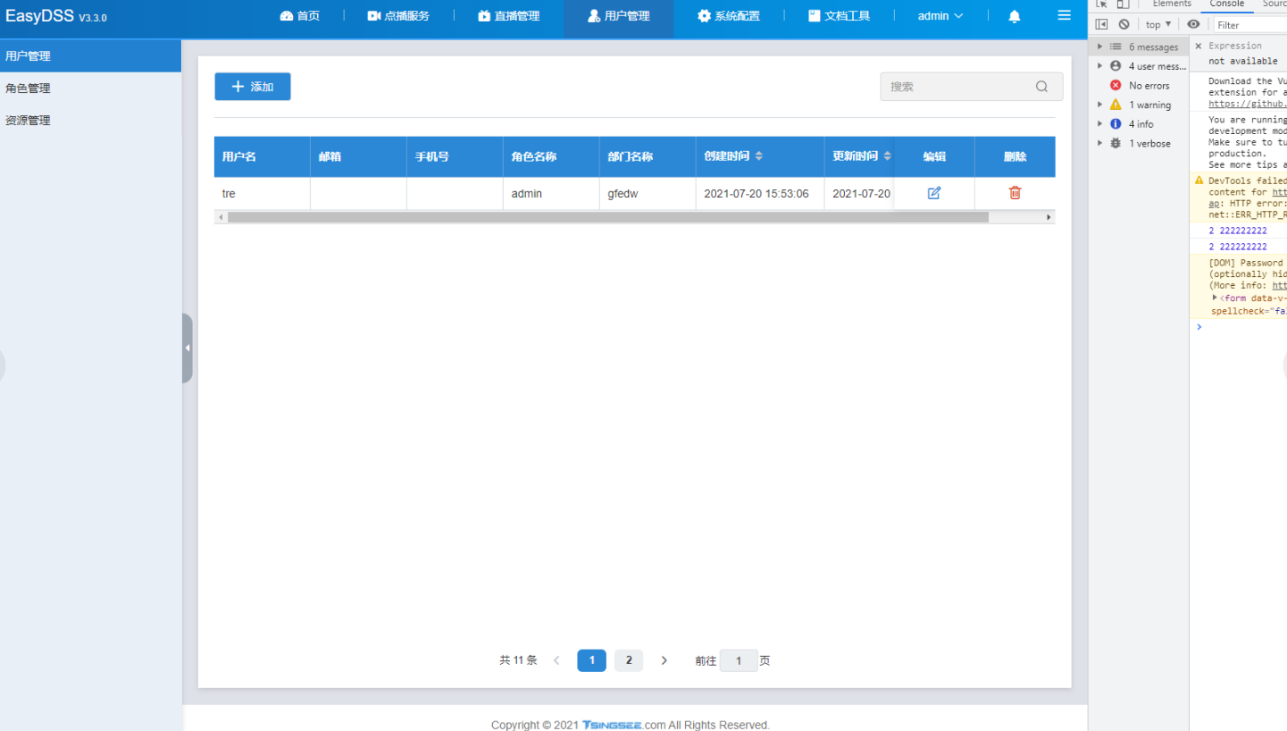Close the live Expression with the X
Image resolution: width=1287 pixels, height=731 pixels.
1199,46
